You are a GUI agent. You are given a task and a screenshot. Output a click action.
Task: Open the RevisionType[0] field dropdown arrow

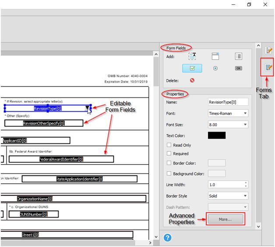(x=87, y=107)
